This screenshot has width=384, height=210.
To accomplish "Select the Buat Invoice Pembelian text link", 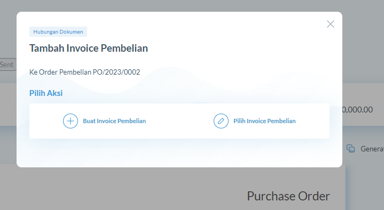I will tap(114, 121).
